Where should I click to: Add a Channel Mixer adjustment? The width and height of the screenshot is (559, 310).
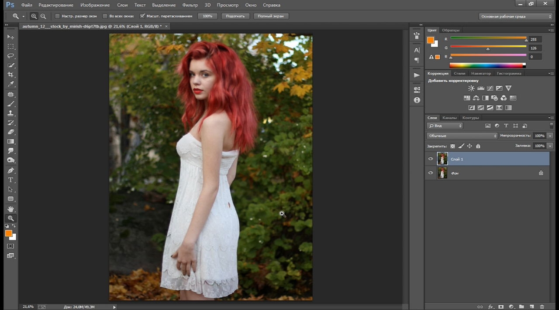tap(504, 98)
